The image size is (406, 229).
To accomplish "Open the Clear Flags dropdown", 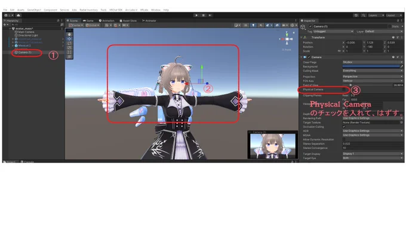I will 373,62.
